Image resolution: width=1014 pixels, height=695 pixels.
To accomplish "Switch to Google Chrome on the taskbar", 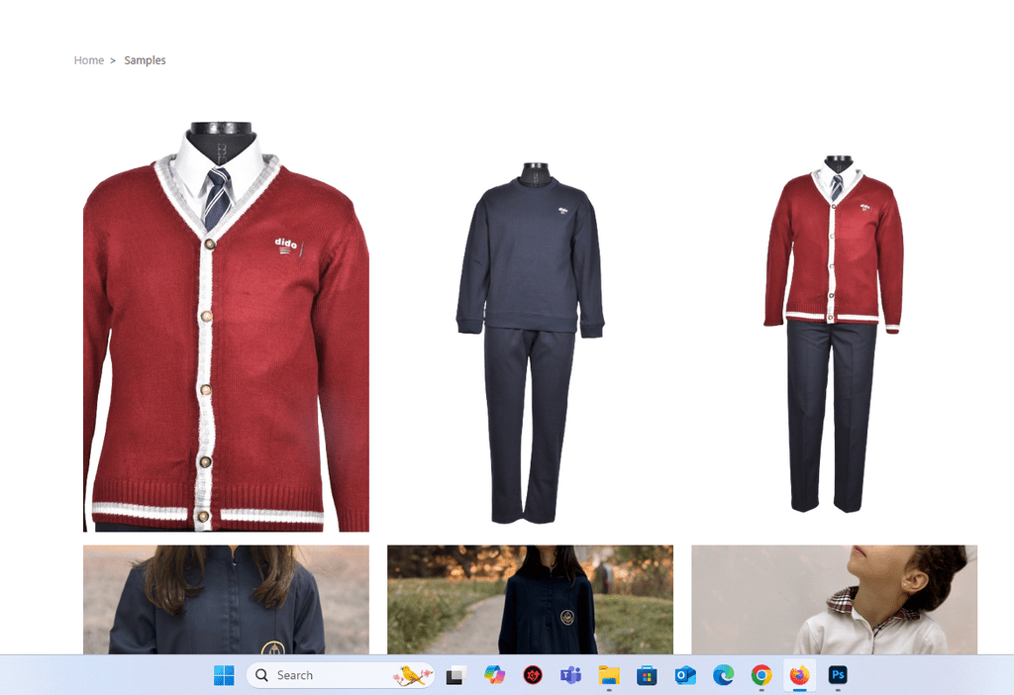I will coord(761,675).
